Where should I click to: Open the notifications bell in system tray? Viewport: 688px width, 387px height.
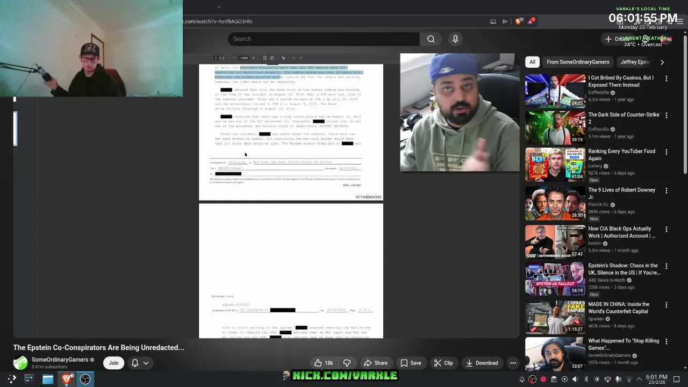521,379
